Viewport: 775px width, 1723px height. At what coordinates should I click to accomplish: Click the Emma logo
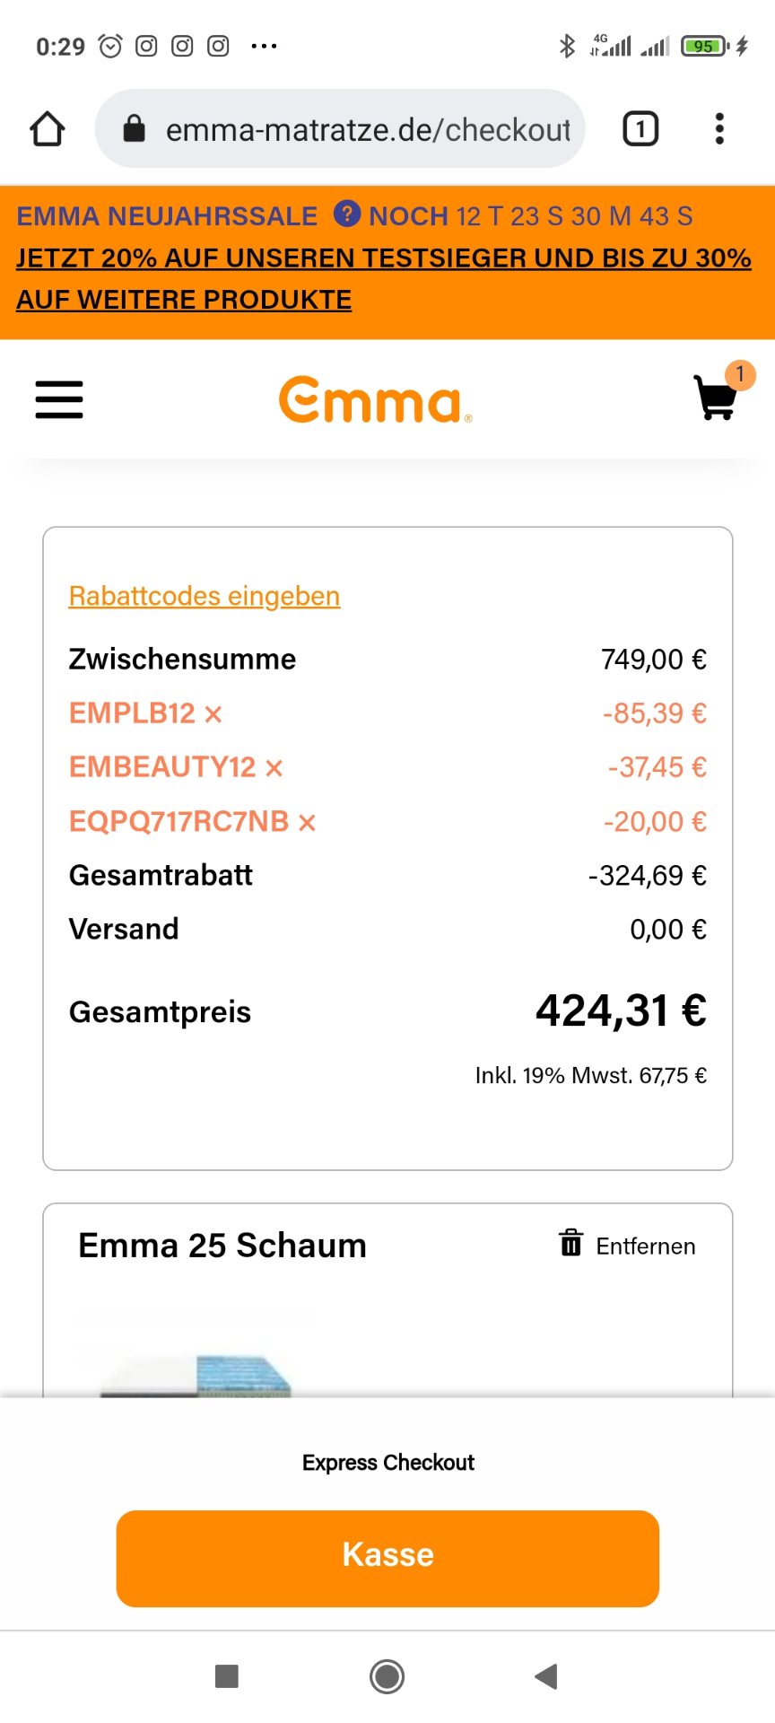click(x=375, y=399)
